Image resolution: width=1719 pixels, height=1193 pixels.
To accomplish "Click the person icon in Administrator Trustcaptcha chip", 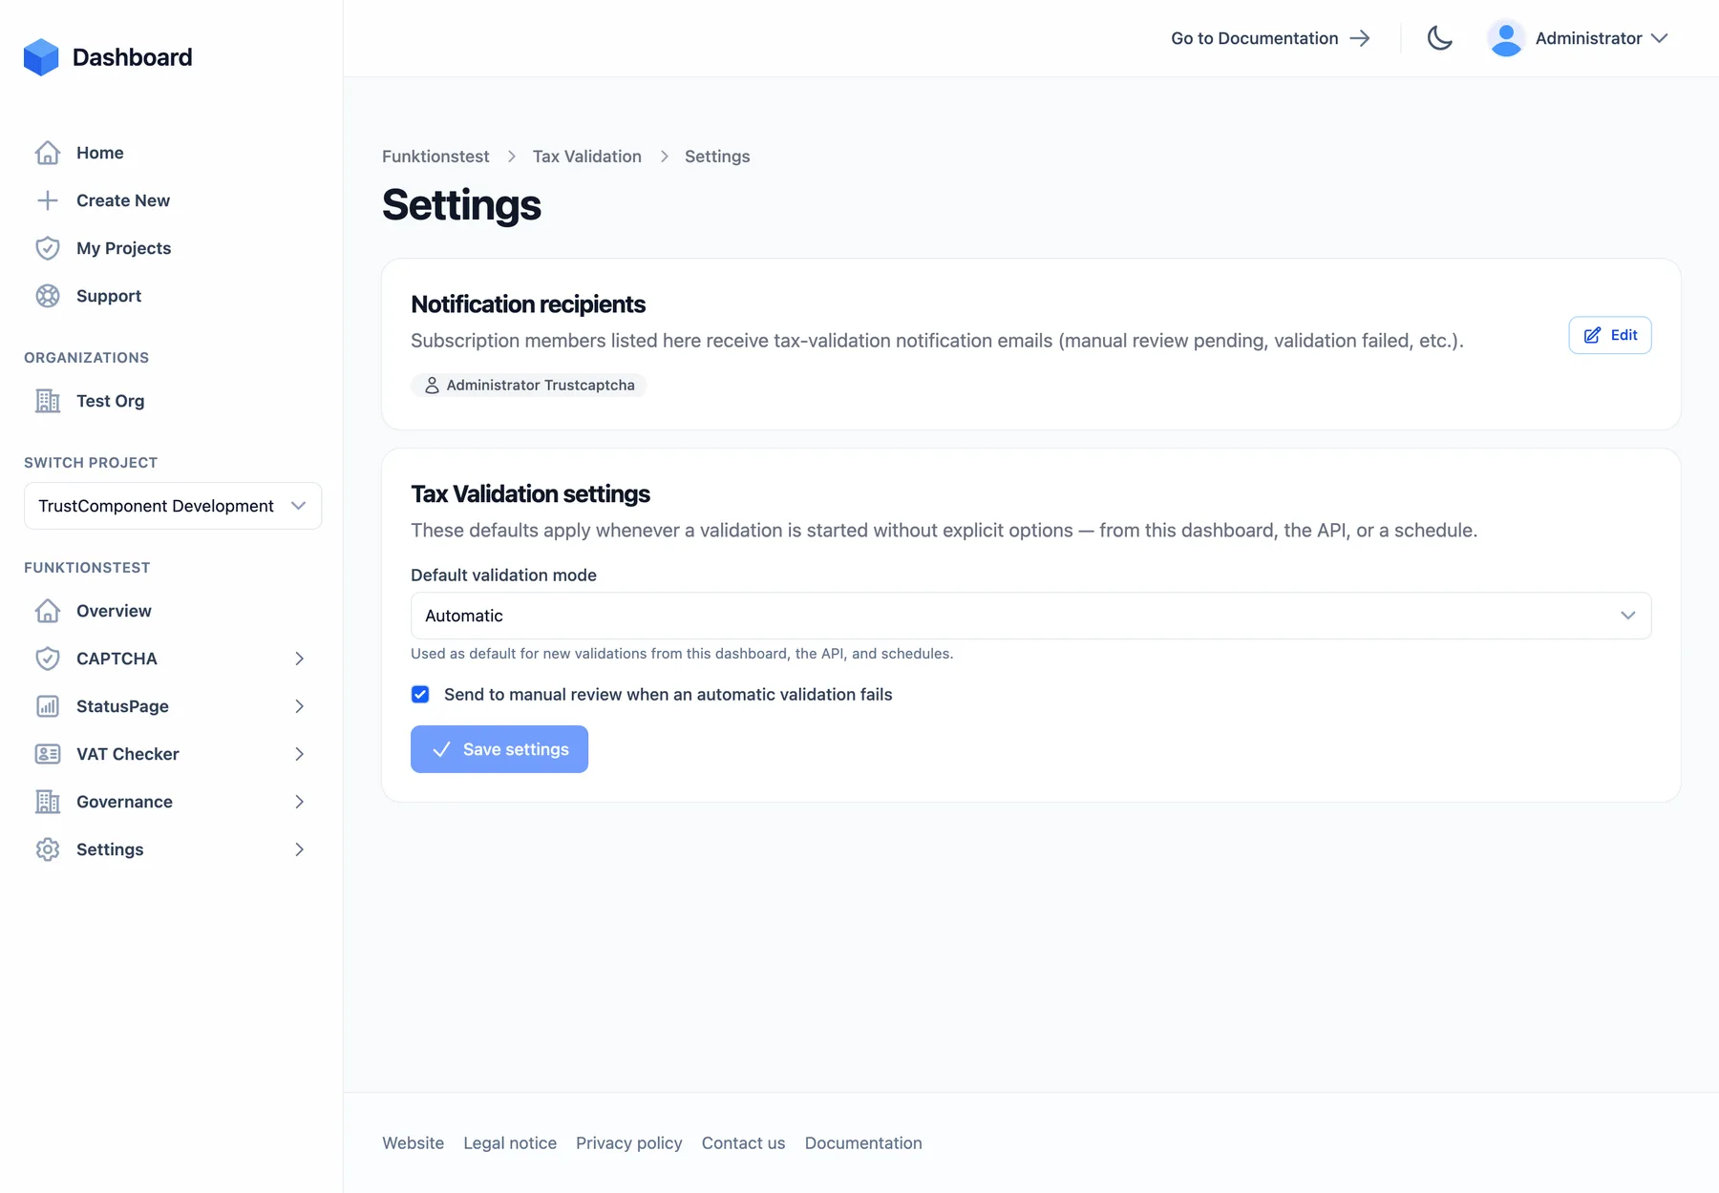I will coord(432,385).
